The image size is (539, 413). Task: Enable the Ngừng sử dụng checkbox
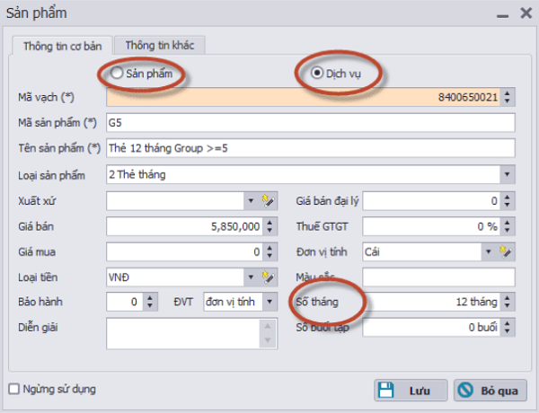click(13, 389)
